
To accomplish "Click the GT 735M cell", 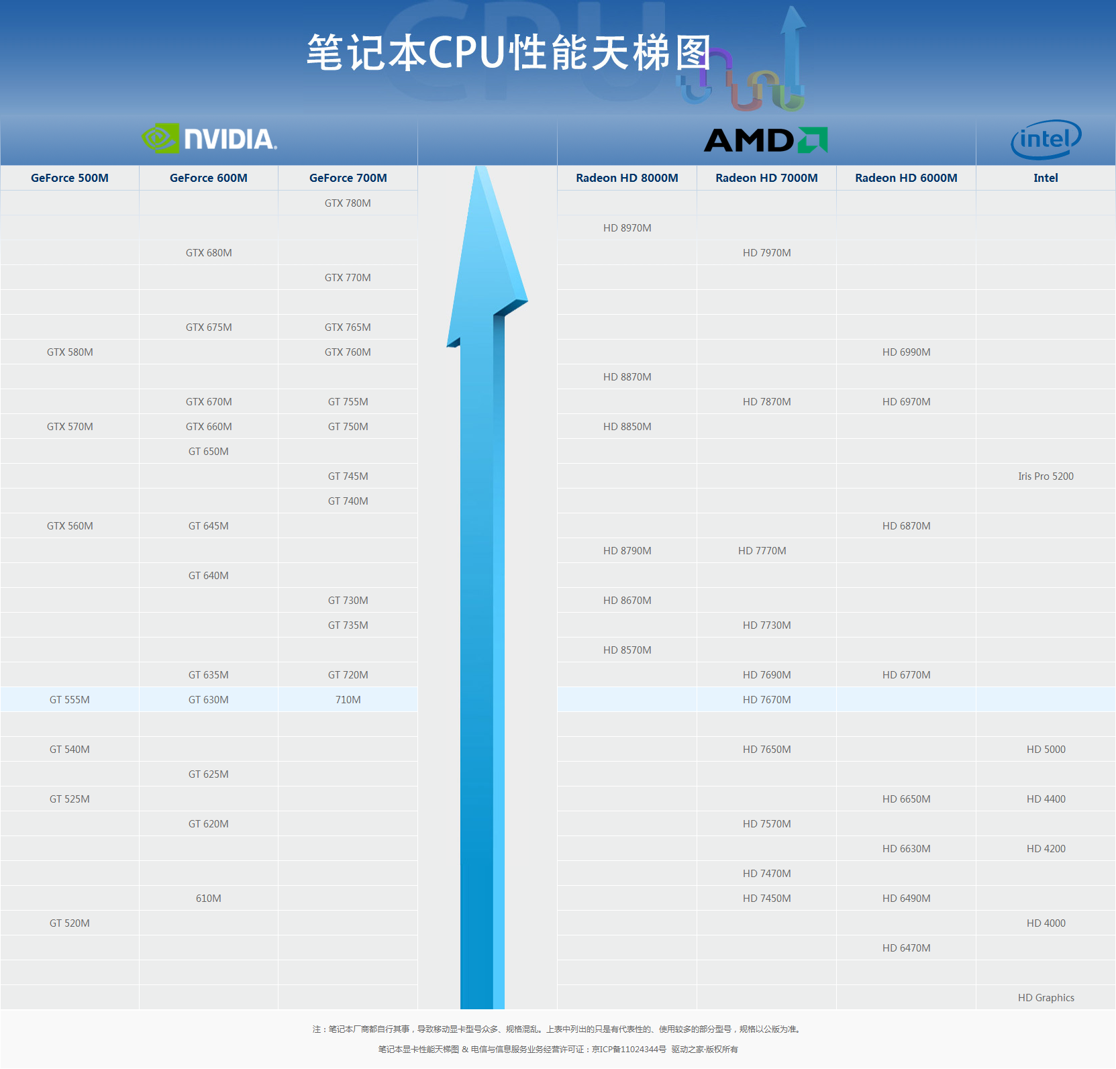I will (x=348, y=625).
